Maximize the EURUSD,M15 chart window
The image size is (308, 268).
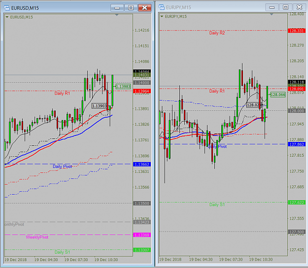[131, 8]
